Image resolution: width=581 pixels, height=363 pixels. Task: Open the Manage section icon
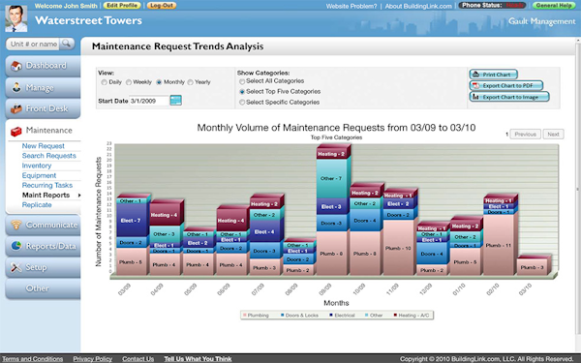tap(16, 87)
